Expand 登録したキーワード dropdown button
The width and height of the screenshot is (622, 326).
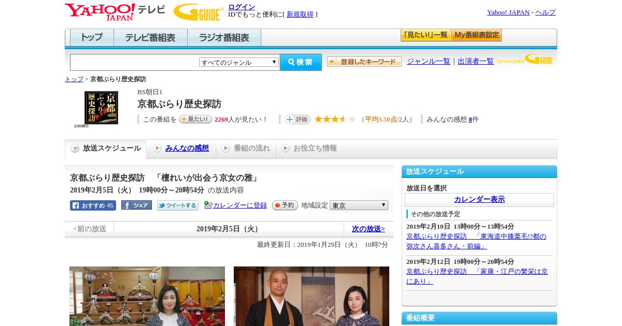tap(364, 62)
